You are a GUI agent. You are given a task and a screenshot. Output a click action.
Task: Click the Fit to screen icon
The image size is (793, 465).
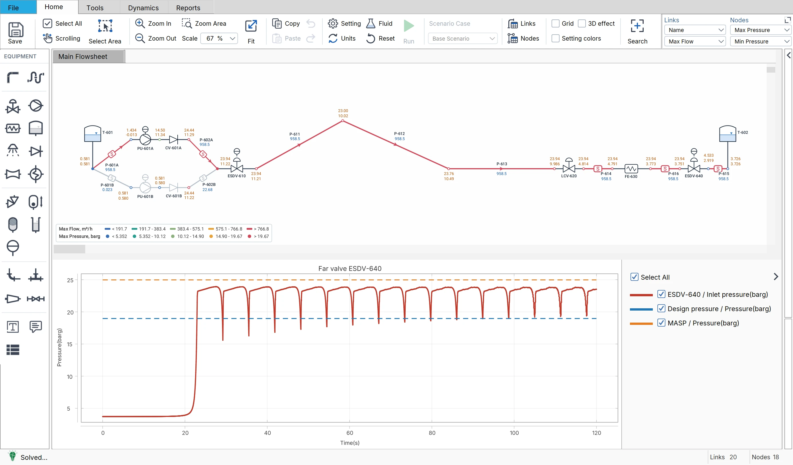pos(251,26)
